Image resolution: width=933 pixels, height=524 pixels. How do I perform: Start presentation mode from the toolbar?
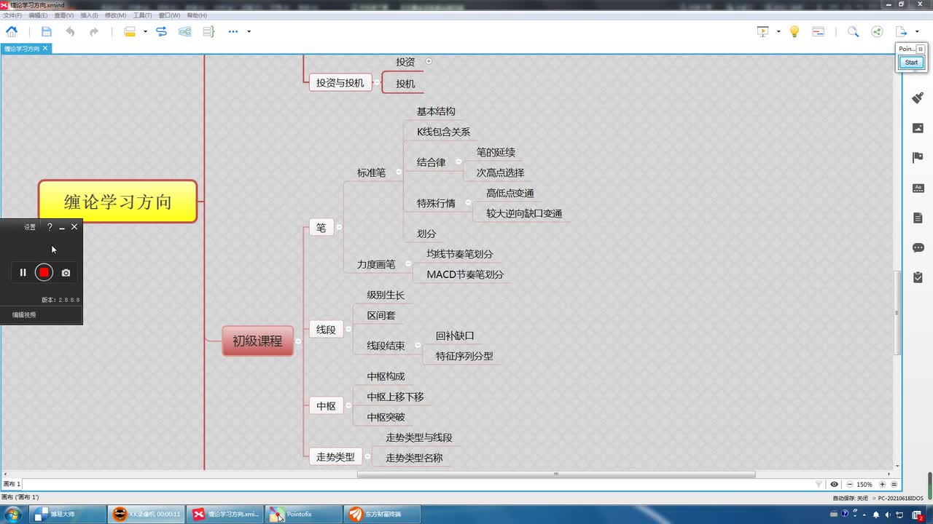tap(763, 31)
